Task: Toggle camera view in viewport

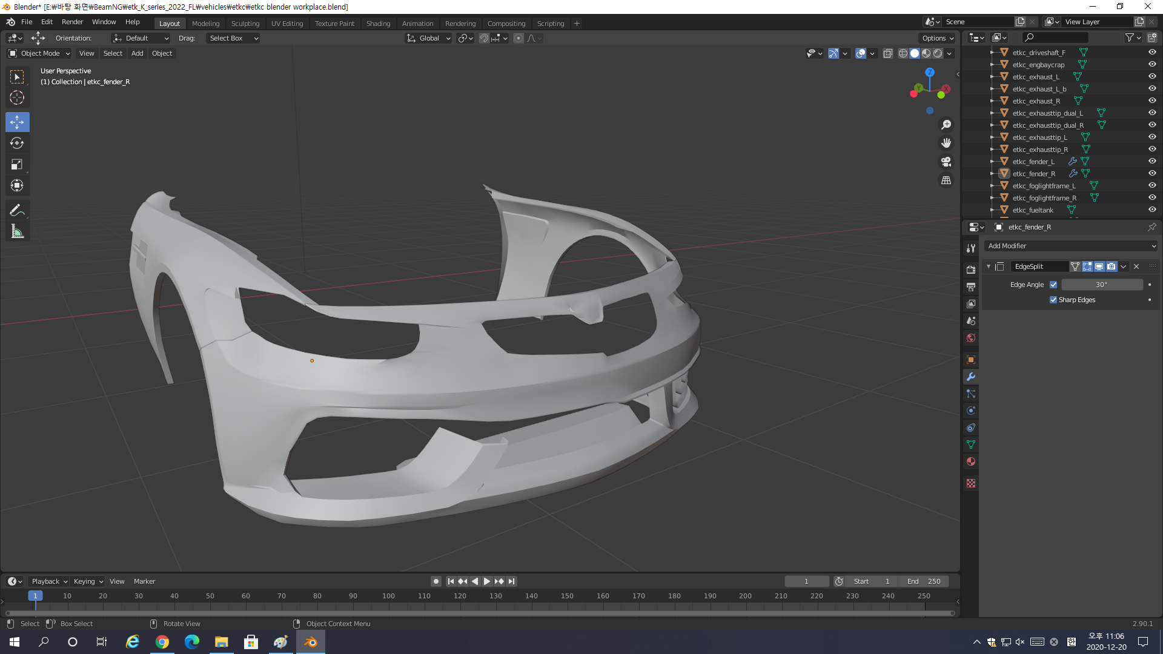Action: 946,162
